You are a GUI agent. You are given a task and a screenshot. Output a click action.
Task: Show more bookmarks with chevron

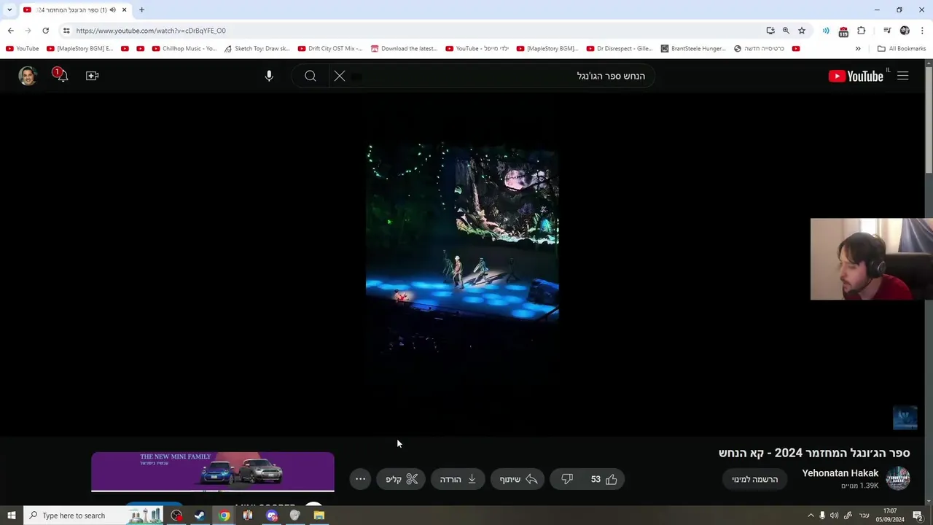point(858,48)
